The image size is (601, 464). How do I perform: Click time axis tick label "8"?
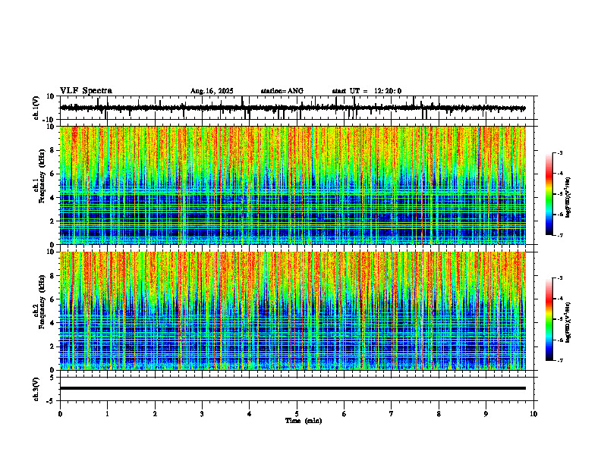pos(439,414)
